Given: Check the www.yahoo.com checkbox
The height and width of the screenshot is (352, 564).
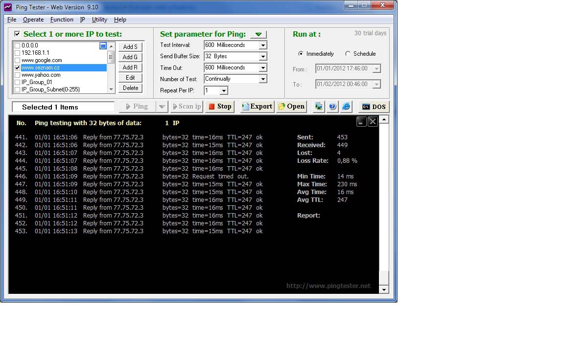Looking at the screenshot, I should (17, 75).
